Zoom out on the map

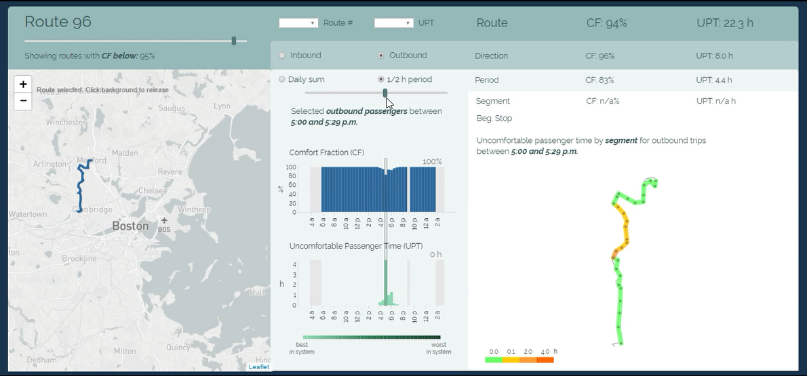23,101
